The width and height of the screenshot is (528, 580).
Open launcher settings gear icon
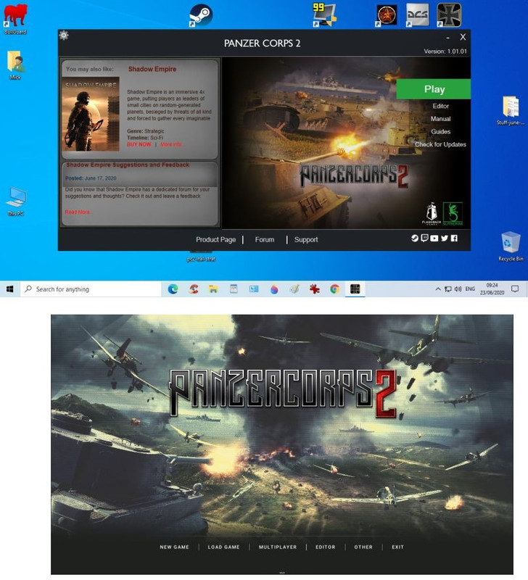coord(64,36)
